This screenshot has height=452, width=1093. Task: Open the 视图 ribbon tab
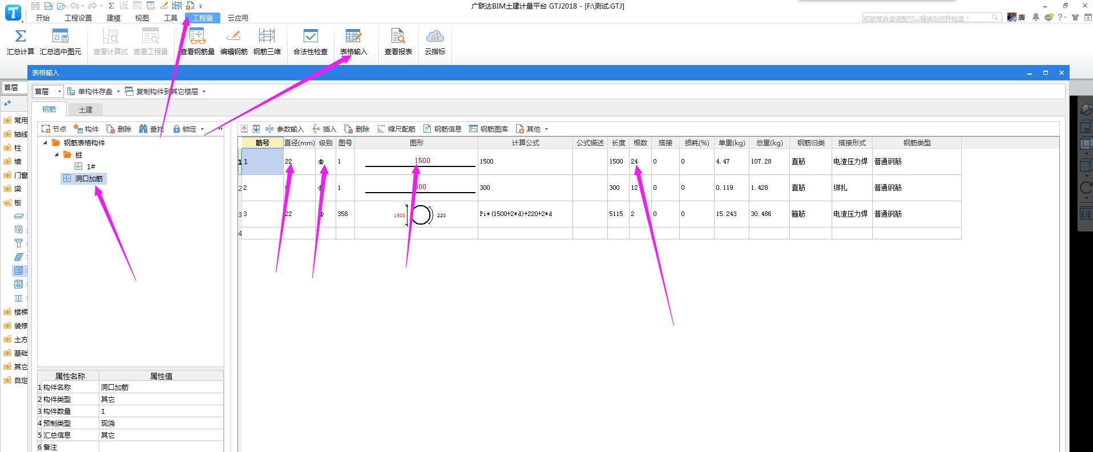click(142, 18)
